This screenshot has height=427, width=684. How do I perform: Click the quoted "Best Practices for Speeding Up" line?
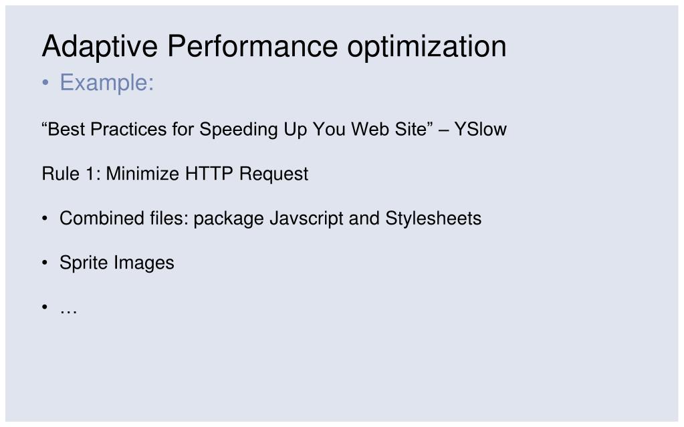click(274, 129)
